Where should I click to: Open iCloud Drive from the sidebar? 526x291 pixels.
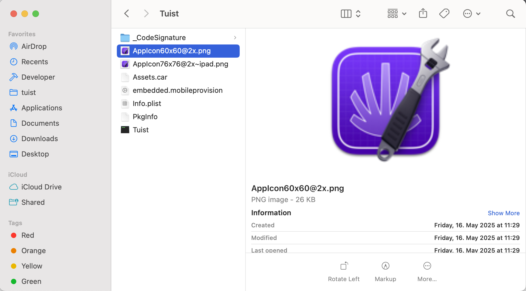(x=41, y=187)
